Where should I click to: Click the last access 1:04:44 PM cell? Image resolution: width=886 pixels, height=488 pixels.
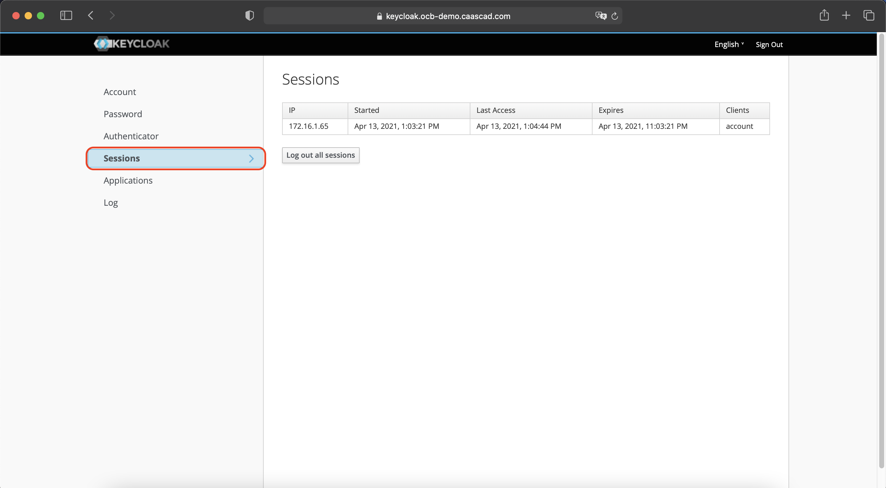531,127
